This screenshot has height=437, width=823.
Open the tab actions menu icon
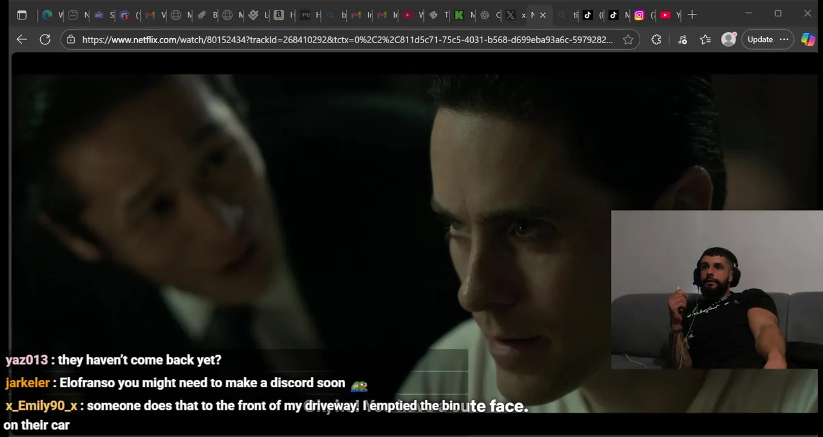tap(22, 15)
